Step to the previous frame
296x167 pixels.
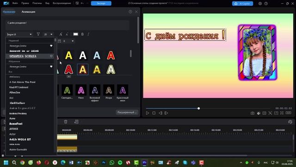coord(160,113)
